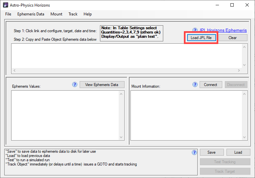Click the '"Save" to save data' instruction line
Viewport: 255px width, 178px height.
point(51,151)
